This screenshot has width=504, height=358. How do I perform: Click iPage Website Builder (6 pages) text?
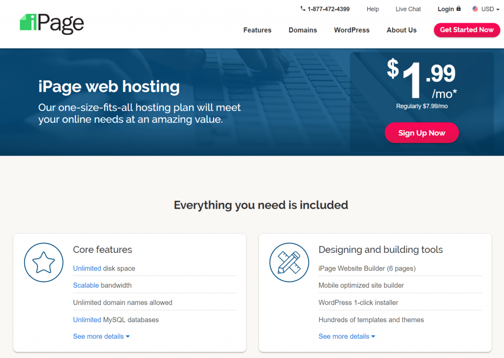[367, 269]
